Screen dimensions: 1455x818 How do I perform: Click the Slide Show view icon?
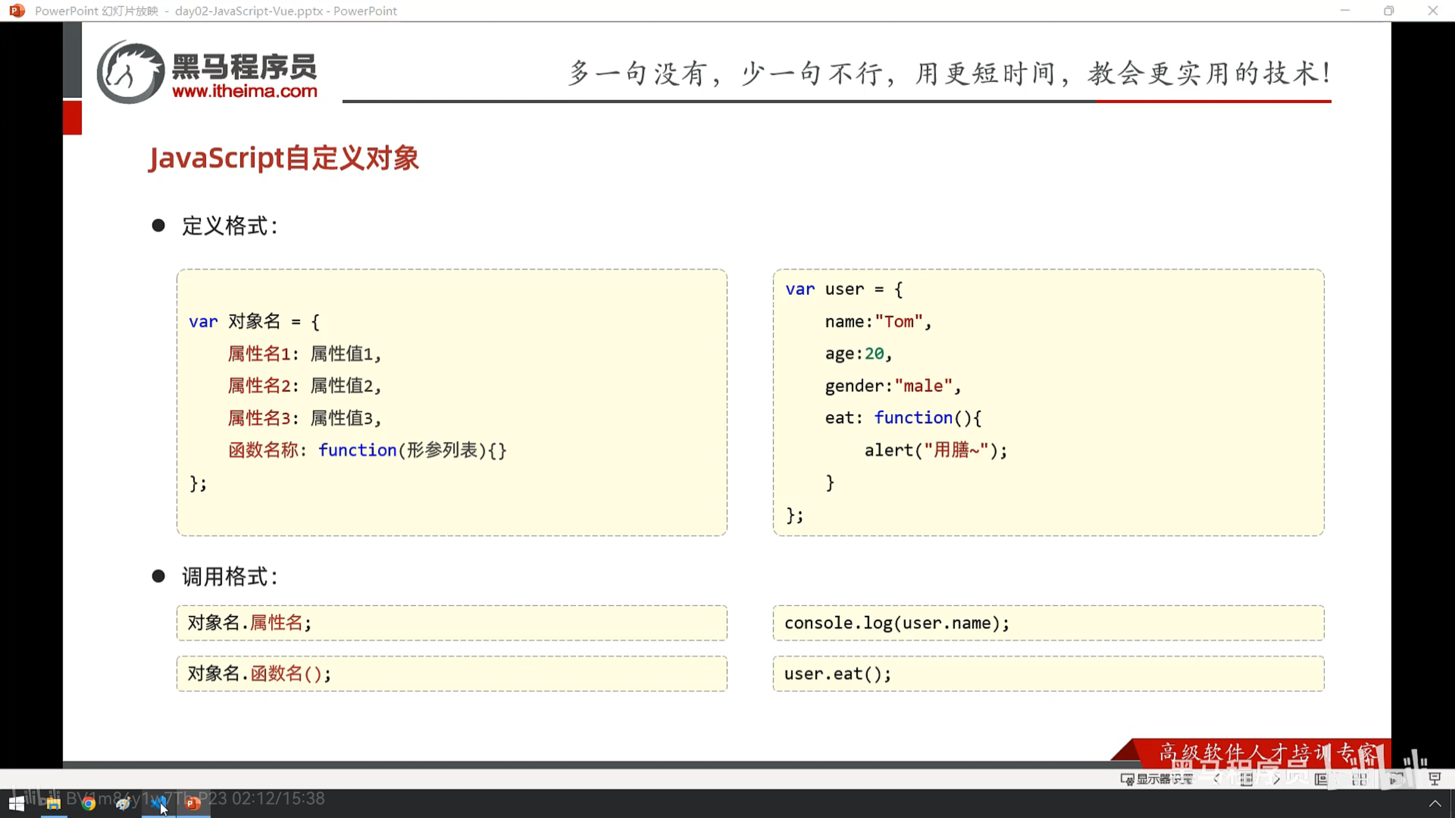[1435, 779]
